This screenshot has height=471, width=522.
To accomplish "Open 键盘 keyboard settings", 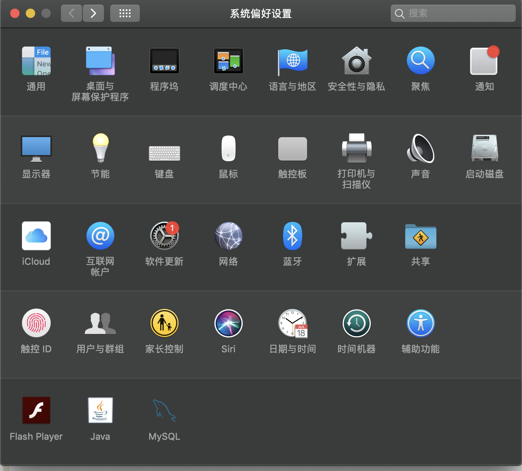I will point(164,152).
